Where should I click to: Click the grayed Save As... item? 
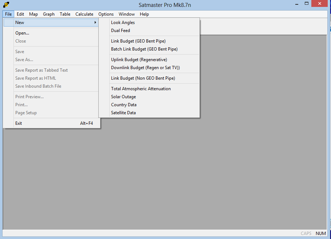pyautogui.click(x=51, y=60)
